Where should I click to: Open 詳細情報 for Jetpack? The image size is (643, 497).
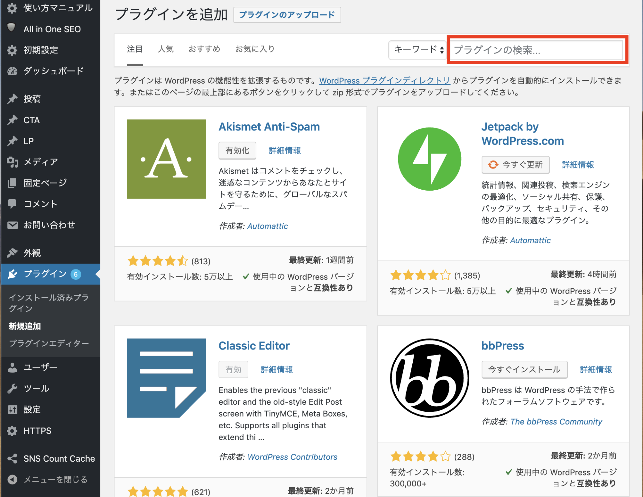[x=578, y=165]
